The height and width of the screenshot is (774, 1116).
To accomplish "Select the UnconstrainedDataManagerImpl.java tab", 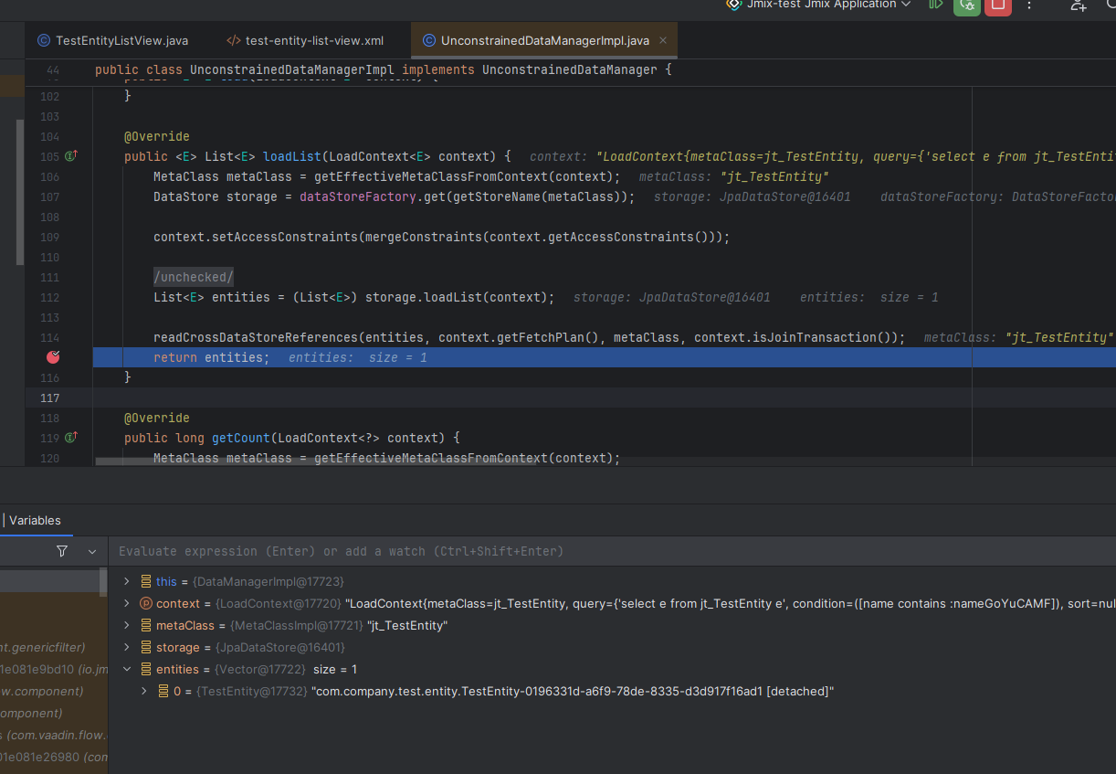I will [x=545, y=40].
